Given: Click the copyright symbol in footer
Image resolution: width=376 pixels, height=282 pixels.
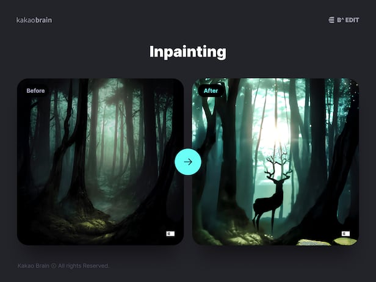Looking at the screenshot, I should (53, 266).
